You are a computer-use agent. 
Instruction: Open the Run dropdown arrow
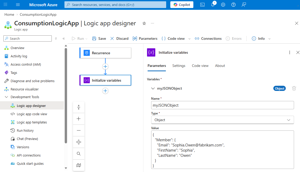(x=86, y=39)
